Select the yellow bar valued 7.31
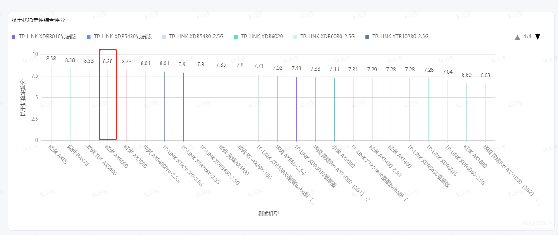The image size is (558, 235). click(x=353, y=109)
